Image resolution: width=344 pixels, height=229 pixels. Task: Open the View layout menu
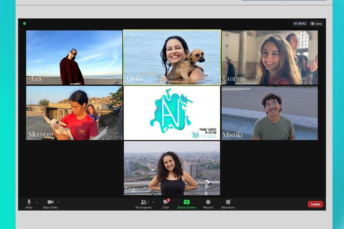click(316, 24)
